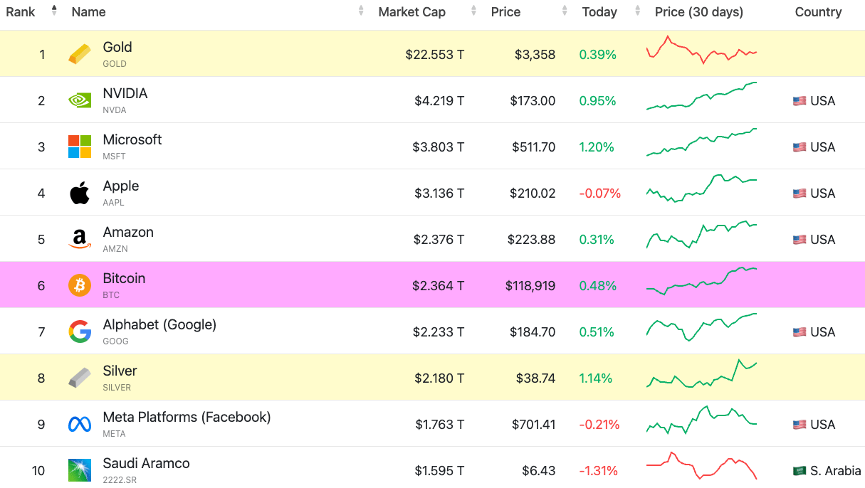
Task: Click Microsoft's price $511.70
Action: click(533, 147)
